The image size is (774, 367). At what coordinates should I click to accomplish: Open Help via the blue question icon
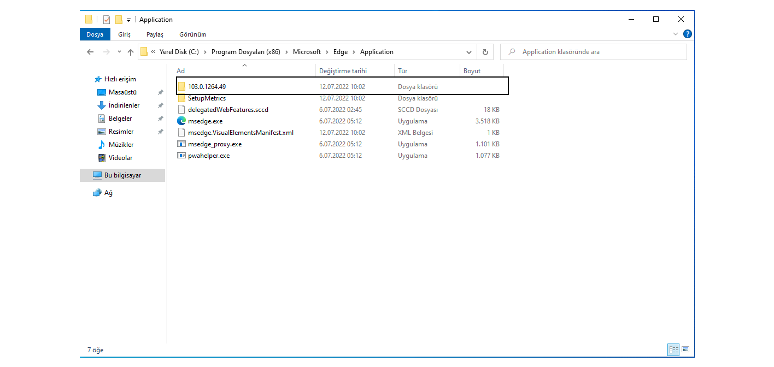point(688,34)
